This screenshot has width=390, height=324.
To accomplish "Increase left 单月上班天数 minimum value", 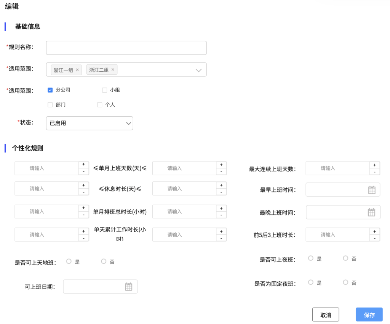I will pos(83,165).
